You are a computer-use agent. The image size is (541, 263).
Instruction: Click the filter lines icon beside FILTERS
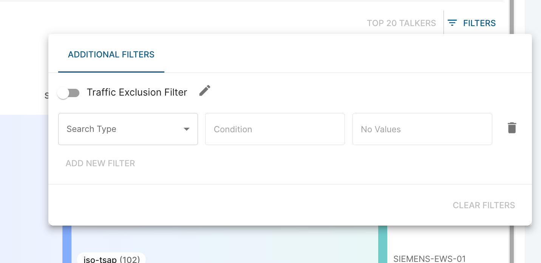coord(452,23)
